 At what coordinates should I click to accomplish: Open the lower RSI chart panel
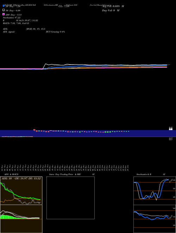point(155,219)
